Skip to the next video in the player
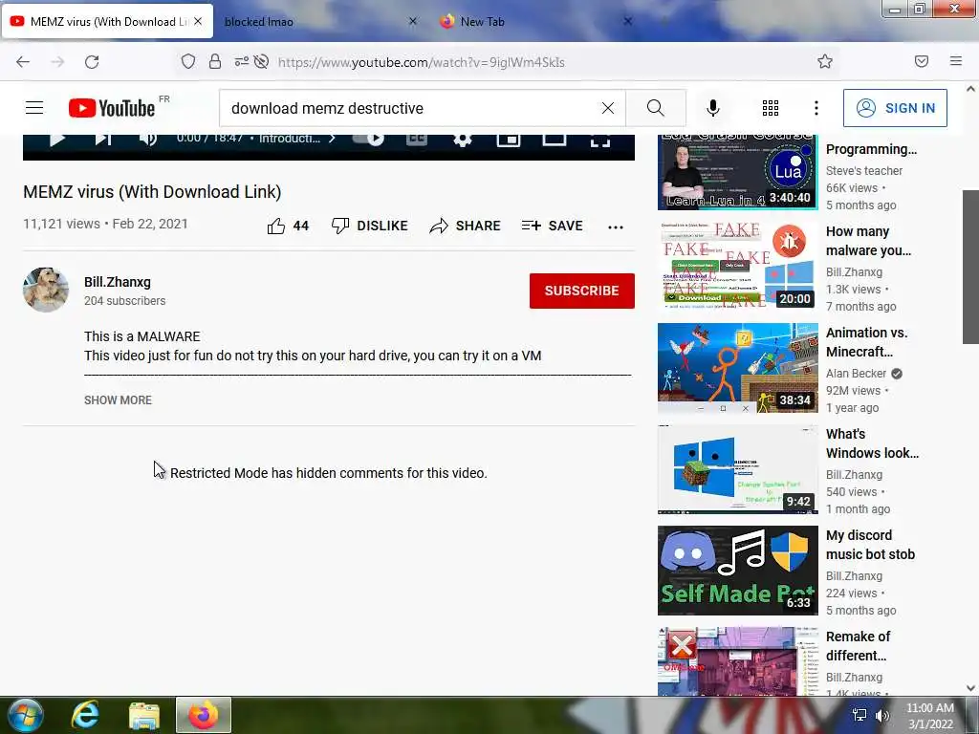Screen dimensions: 979x734 pyautogui.click(x=103, y=139)
